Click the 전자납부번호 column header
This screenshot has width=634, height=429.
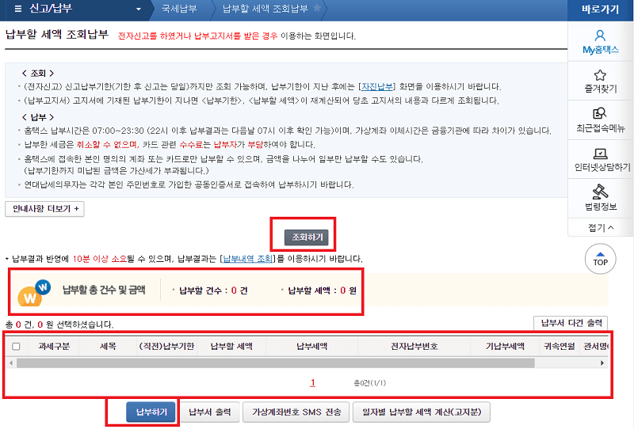point(414,347)
